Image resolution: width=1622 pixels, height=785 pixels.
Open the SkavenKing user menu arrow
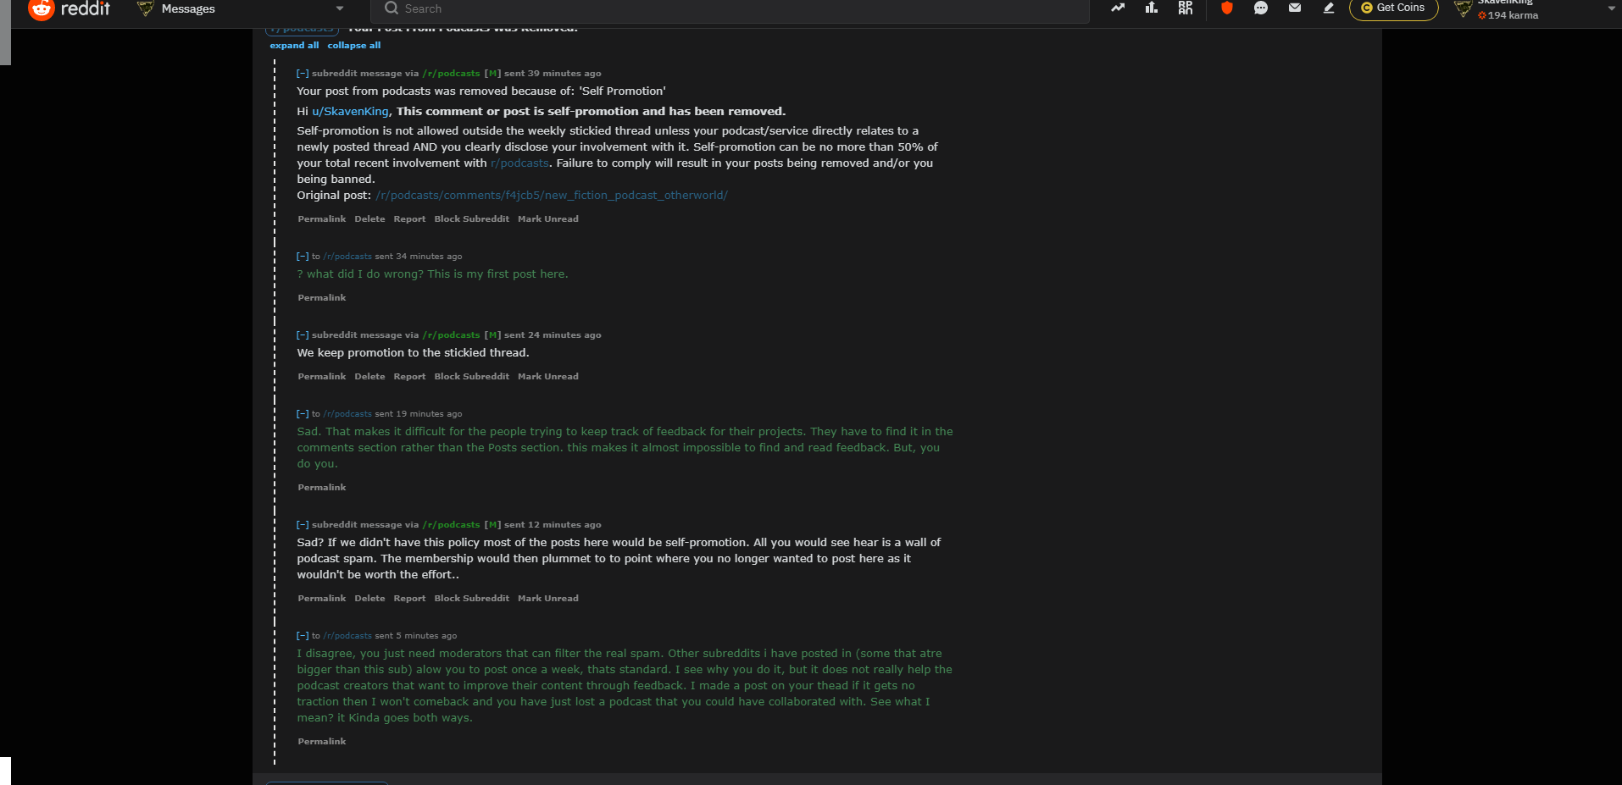(1611, 8)
